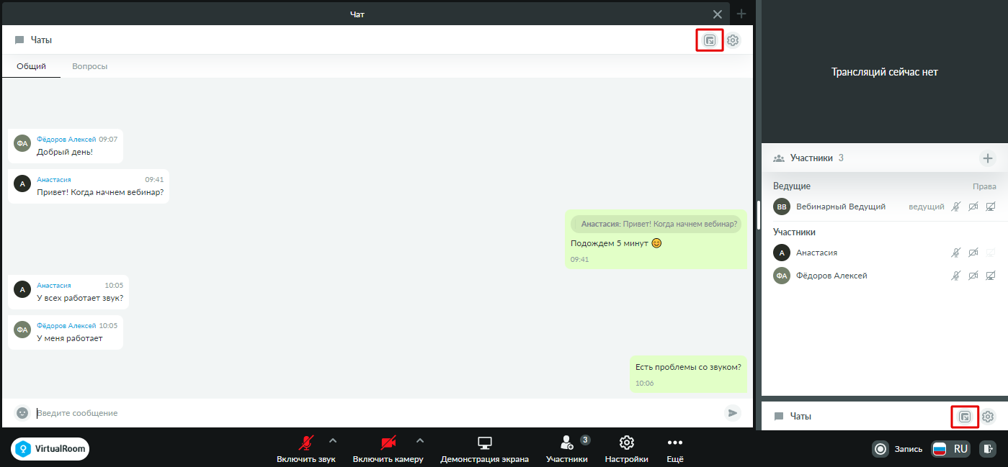Leave the room with the exit icon
This screenshot has height=467, width=1008.
click(x=988, y=449)
